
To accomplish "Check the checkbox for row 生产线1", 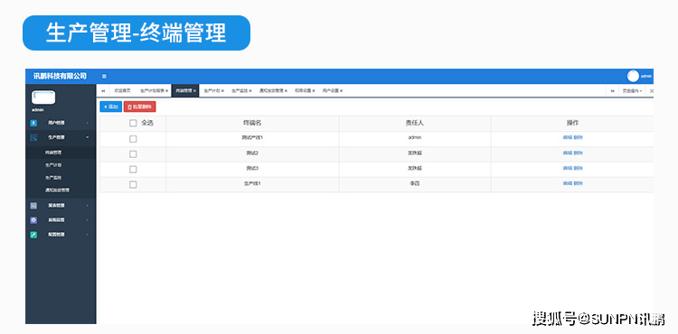I will [x=133, y=185].
